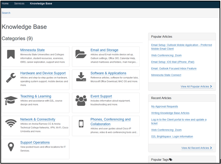Image resolution: width=221 pixels, height=164 pixels.
Task: Click the tags icon beside Popular Tags
Action: [171, 159]
